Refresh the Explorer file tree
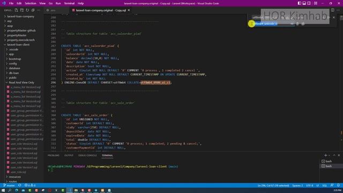This screenshot has width=343, height=193. 27,10
